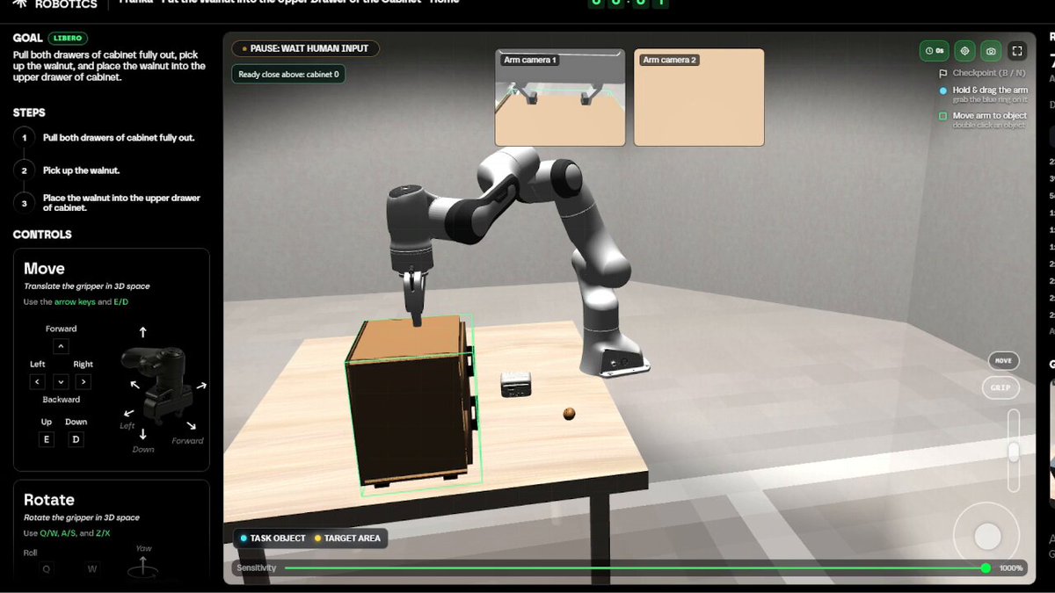Viewport: 1055px width, 593px height.
Task: Click the 1000% sensitivity value
Action: (1011, 568)
